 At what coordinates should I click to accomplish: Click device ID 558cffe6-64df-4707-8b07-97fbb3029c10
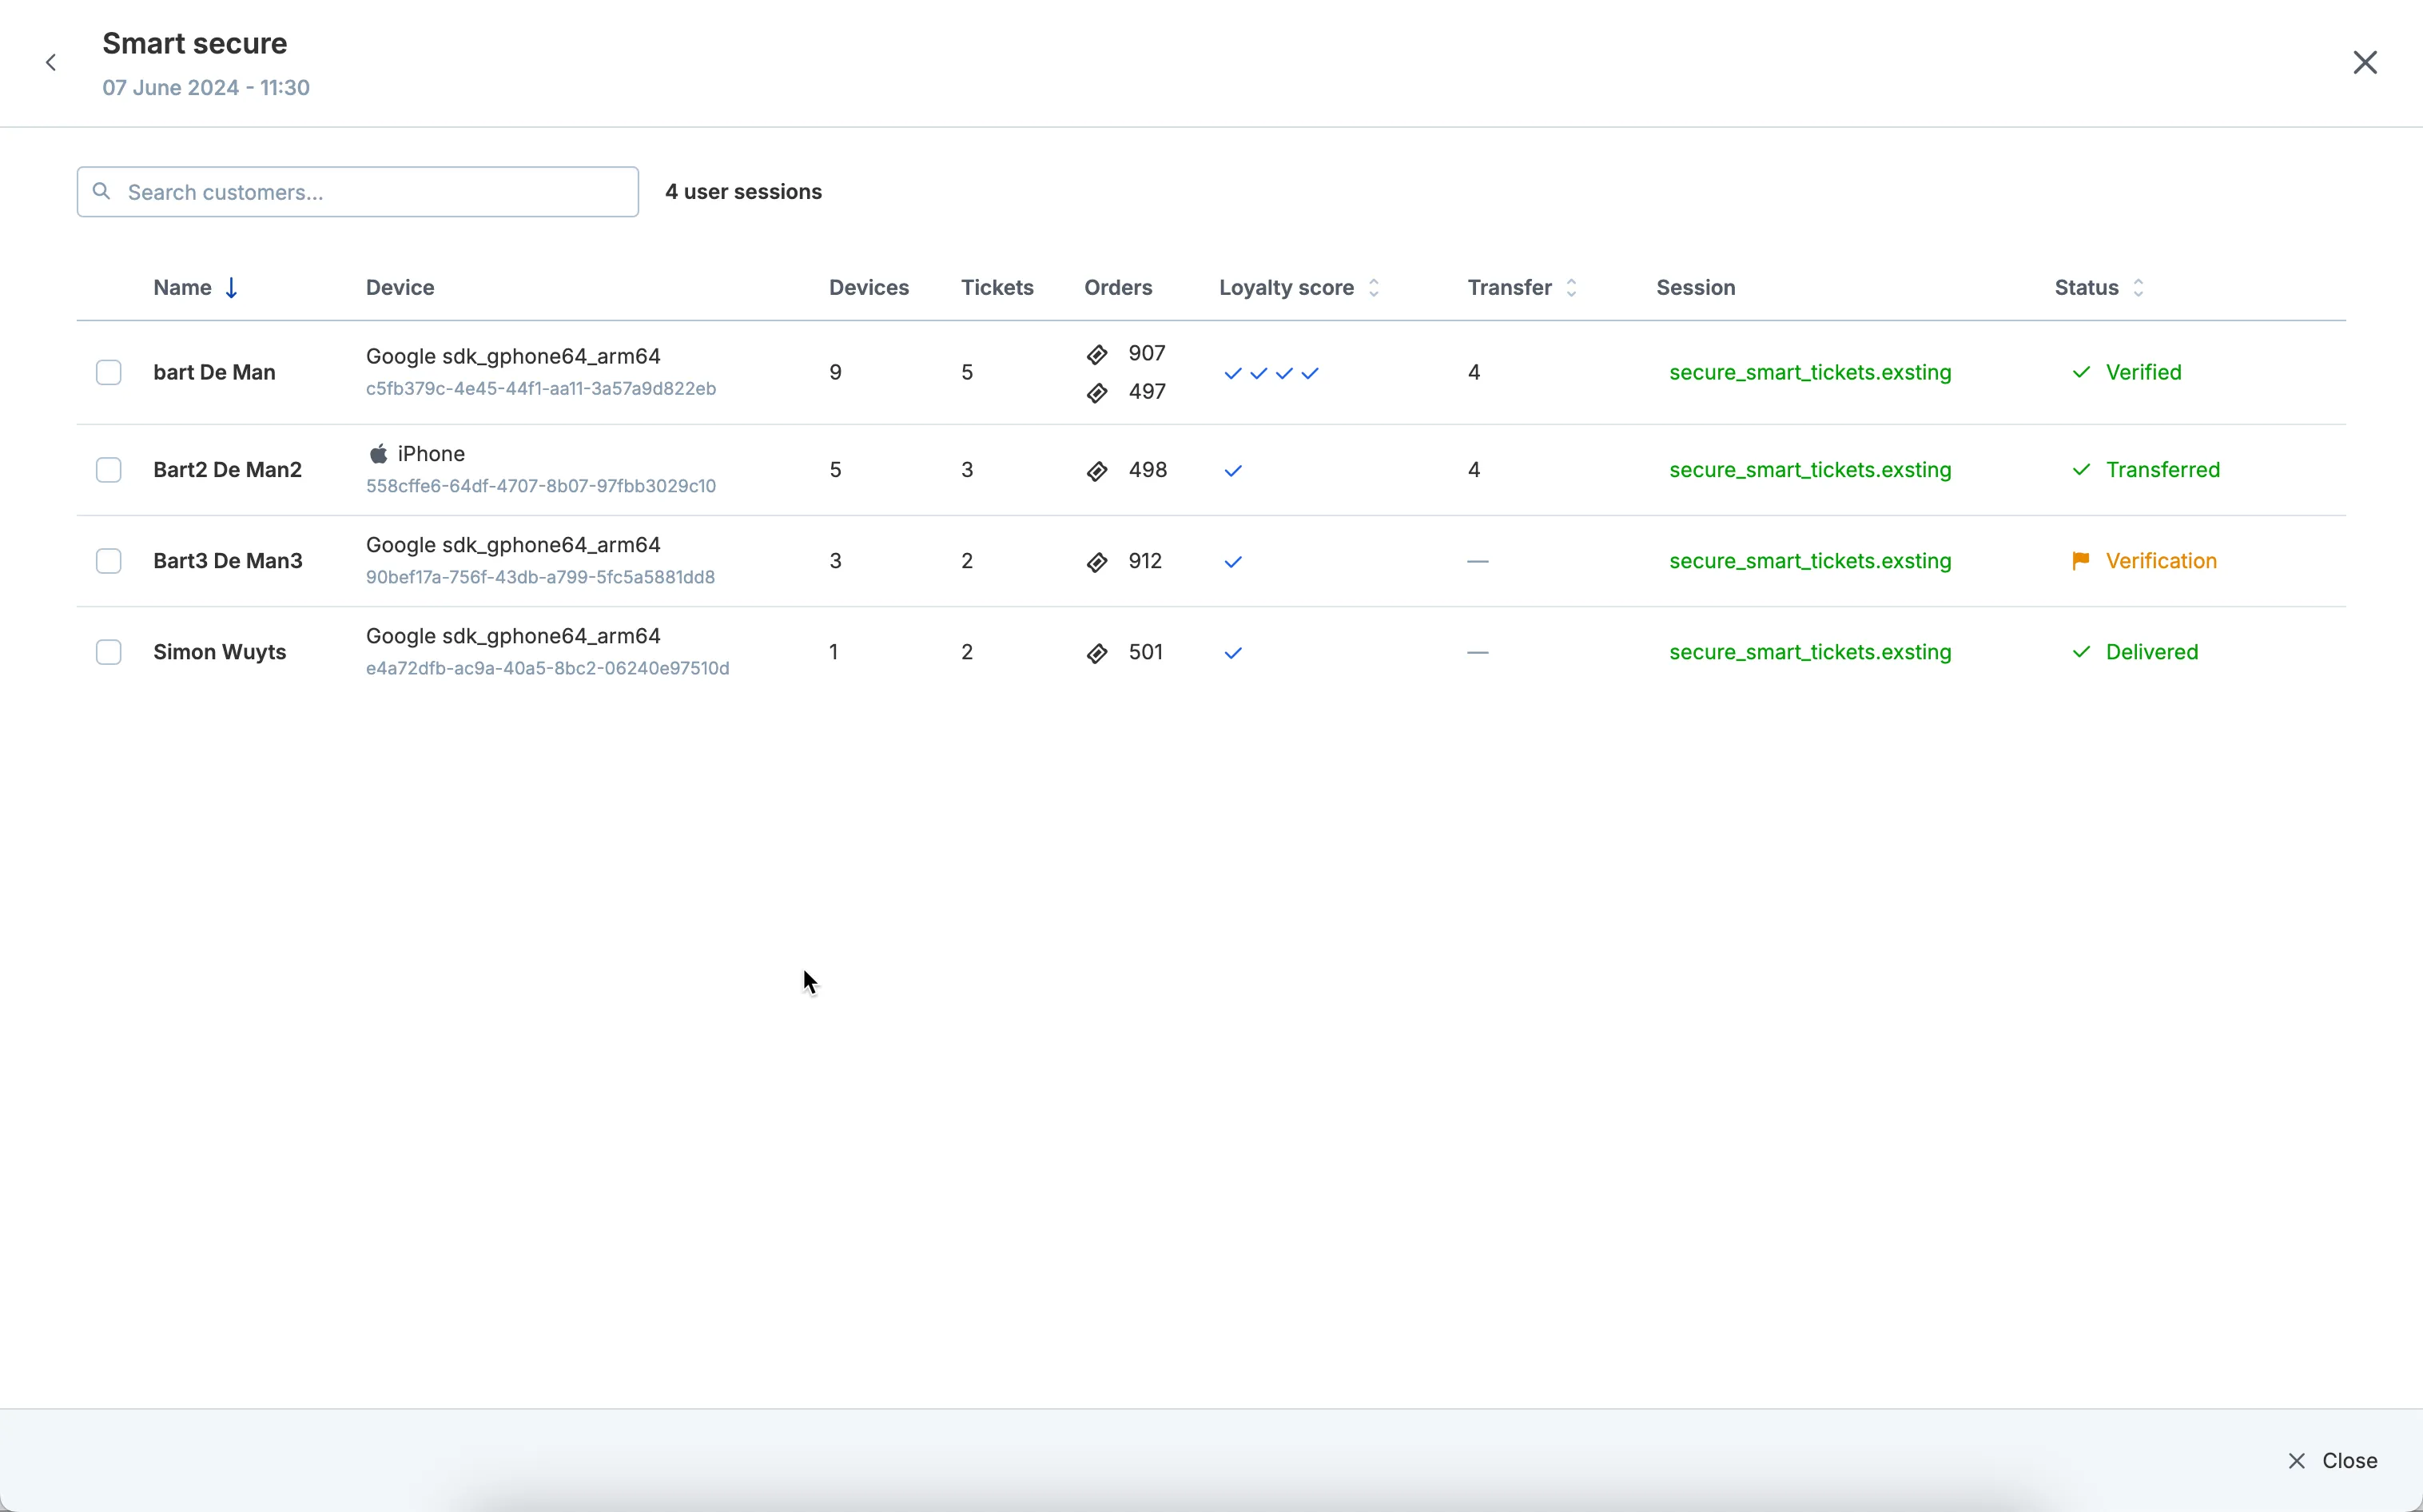coord(541,486)
